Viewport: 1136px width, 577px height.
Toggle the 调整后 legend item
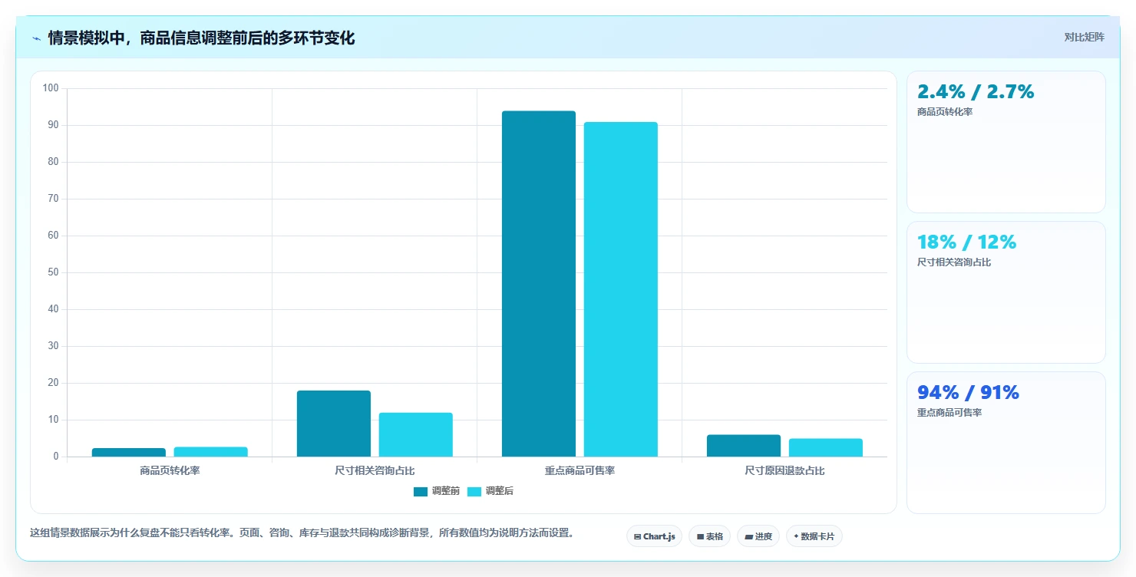click(x=490, y=491)
